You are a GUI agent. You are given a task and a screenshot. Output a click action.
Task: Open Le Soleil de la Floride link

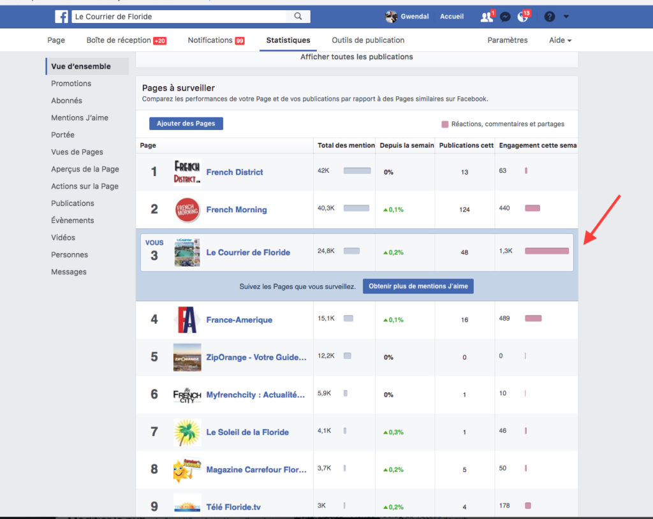[x=247, y=432]
